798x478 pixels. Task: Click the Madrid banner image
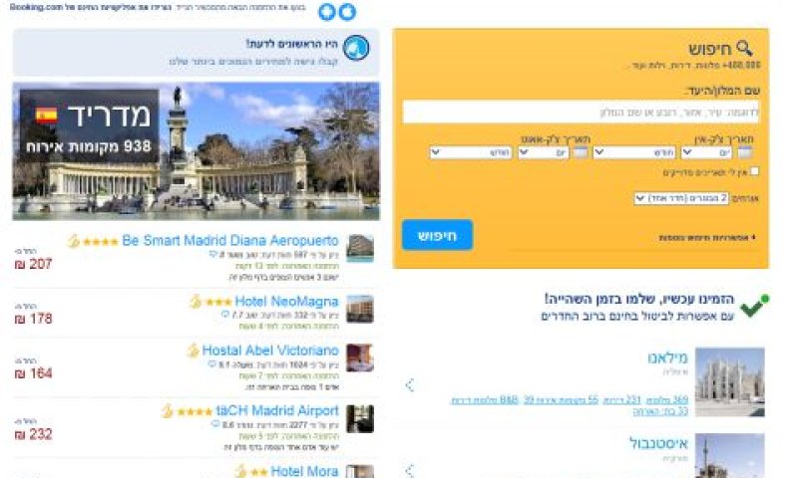pyautogui.click(x=196, y=150)
